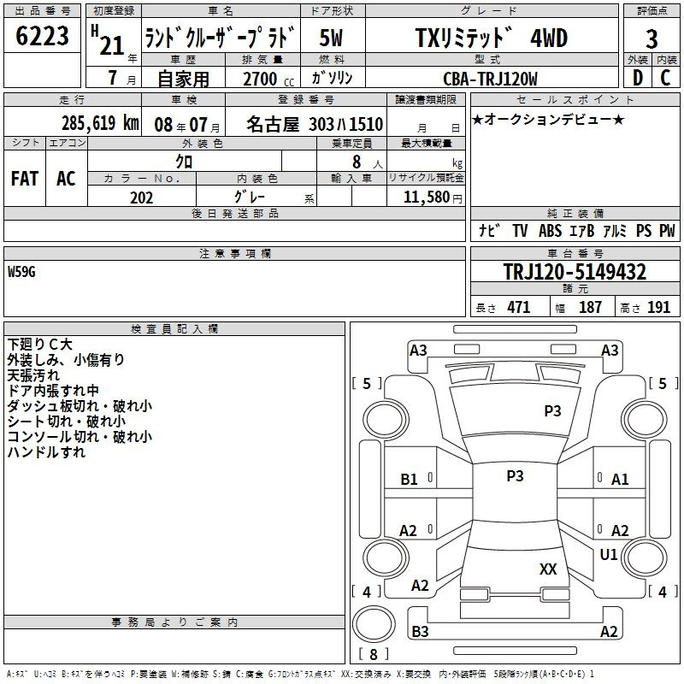This screenshot has width=684, height=684.
Task: Click the spare tire circle above [8]
Action: [374, 625]
